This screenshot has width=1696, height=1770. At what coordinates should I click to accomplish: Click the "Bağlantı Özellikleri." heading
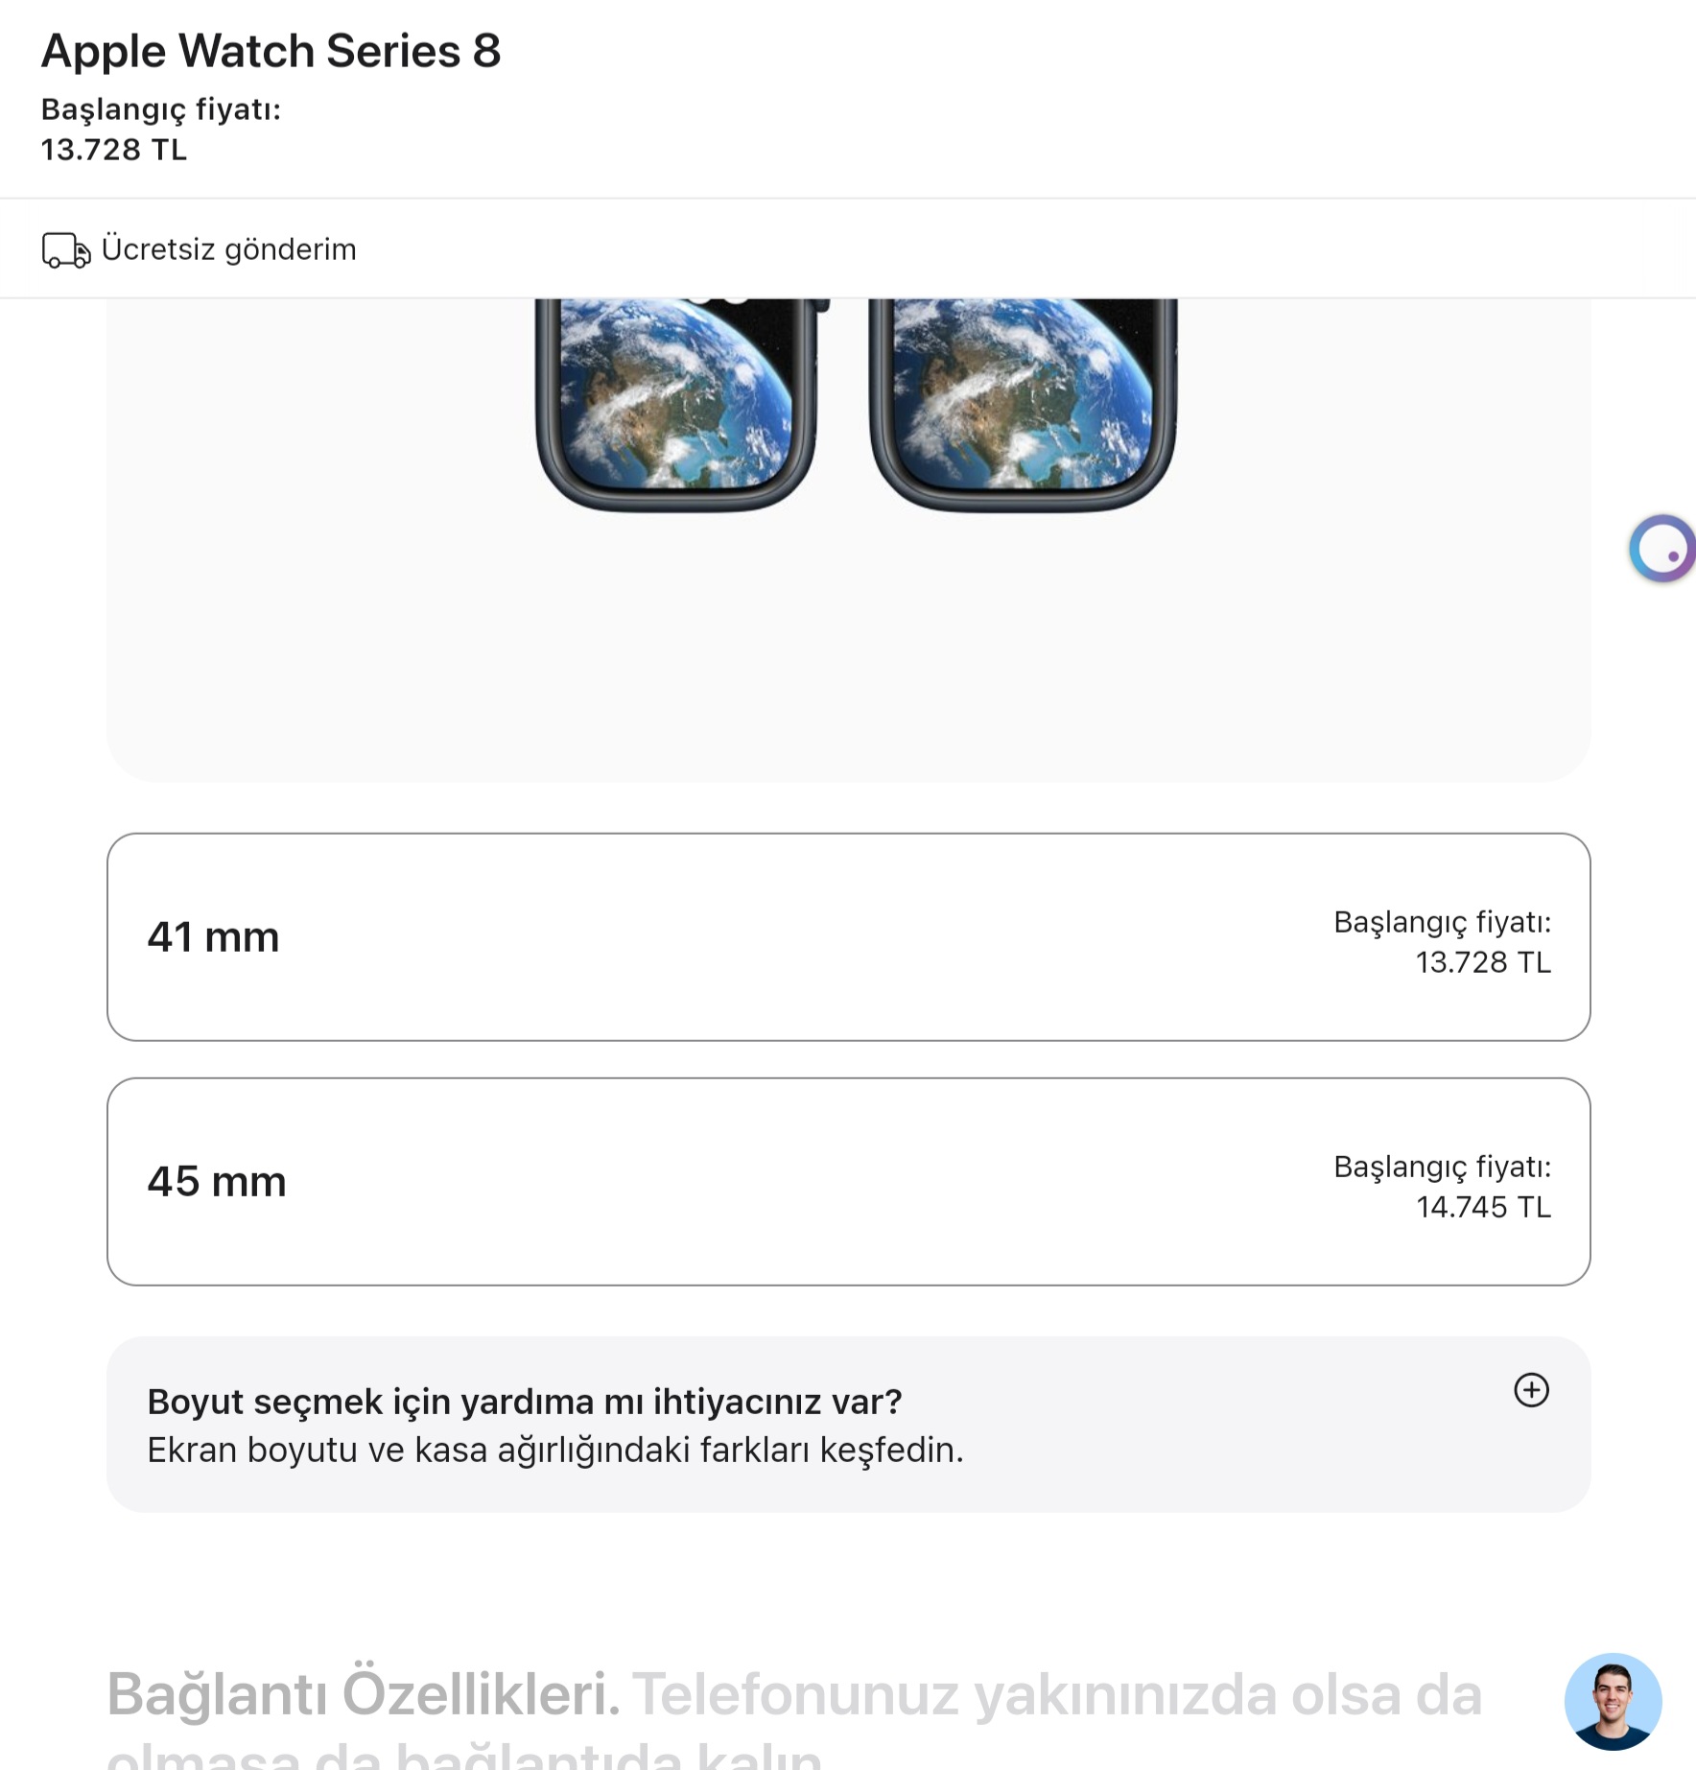363,1694
